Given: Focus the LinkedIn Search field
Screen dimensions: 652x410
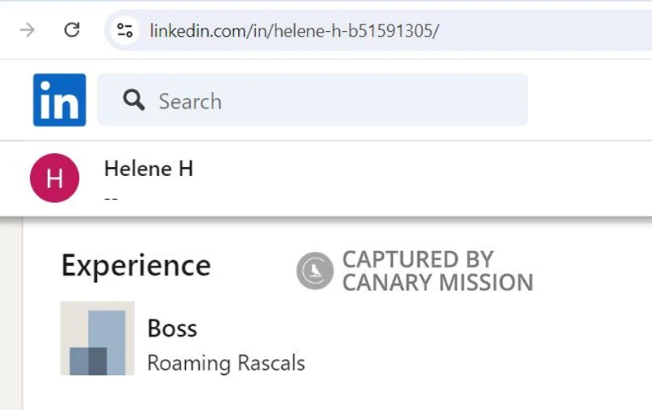Looking at the screenshot, I should [x=312, y=99].
